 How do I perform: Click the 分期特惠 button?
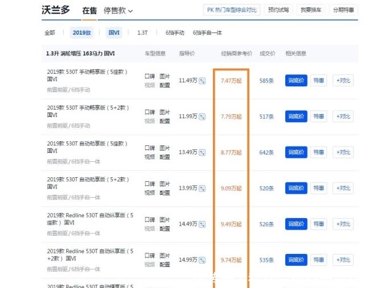tap(343, 10)
